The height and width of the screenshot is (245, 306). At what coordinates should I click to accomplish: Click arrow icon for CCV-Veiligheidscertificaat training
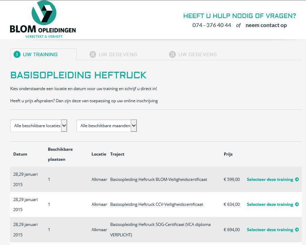[x=297, y=204]
